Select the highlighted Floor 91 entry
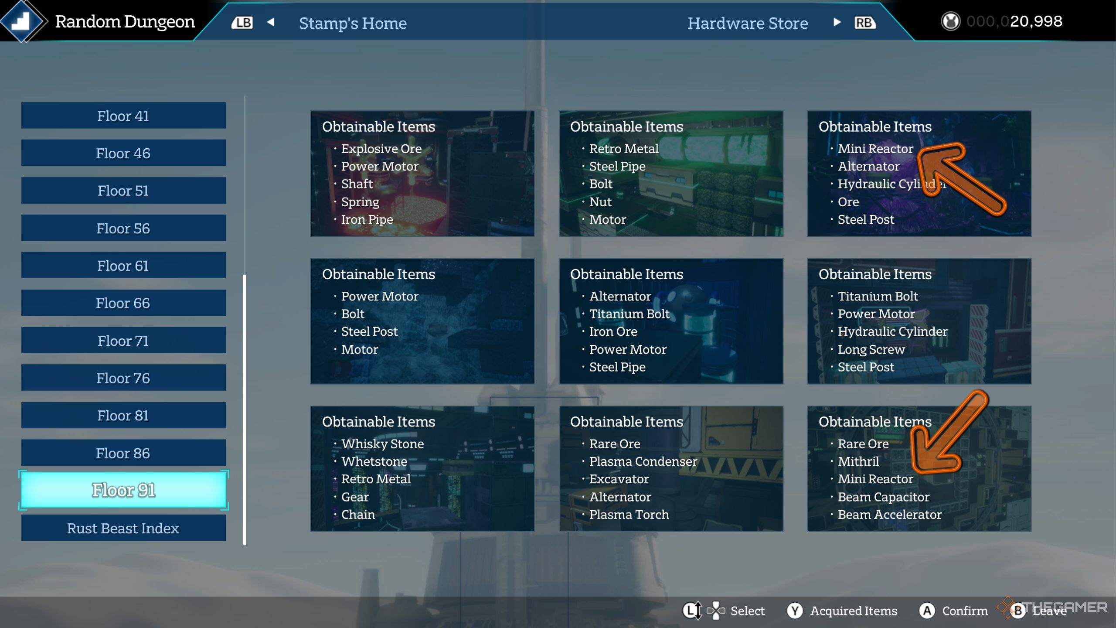Image resolution: width=1116 pixels, height=628 pixels. click(123, 491)
